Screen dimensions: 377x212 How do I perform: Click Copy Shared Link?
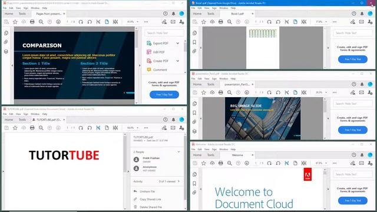(150, 199)
